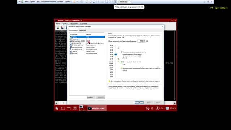Open Виртуальная машина menu in VMware
The image size is (231, 130).
coord(48,1)
